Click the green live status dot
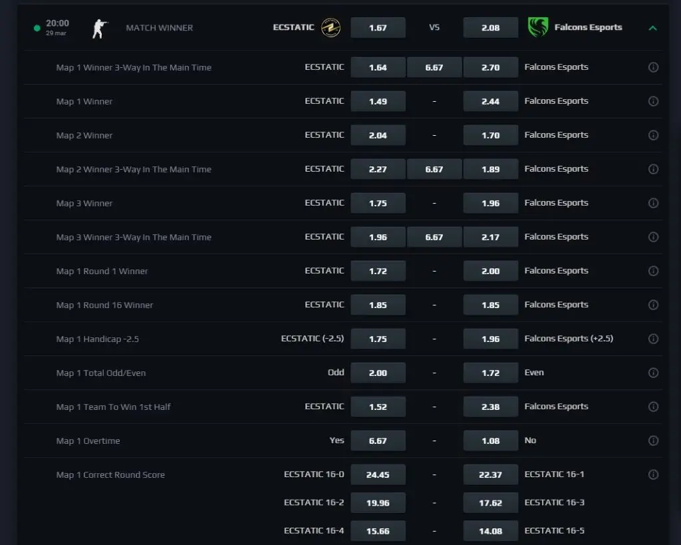This screenshot has height=545, width=681. coord(37,28)
